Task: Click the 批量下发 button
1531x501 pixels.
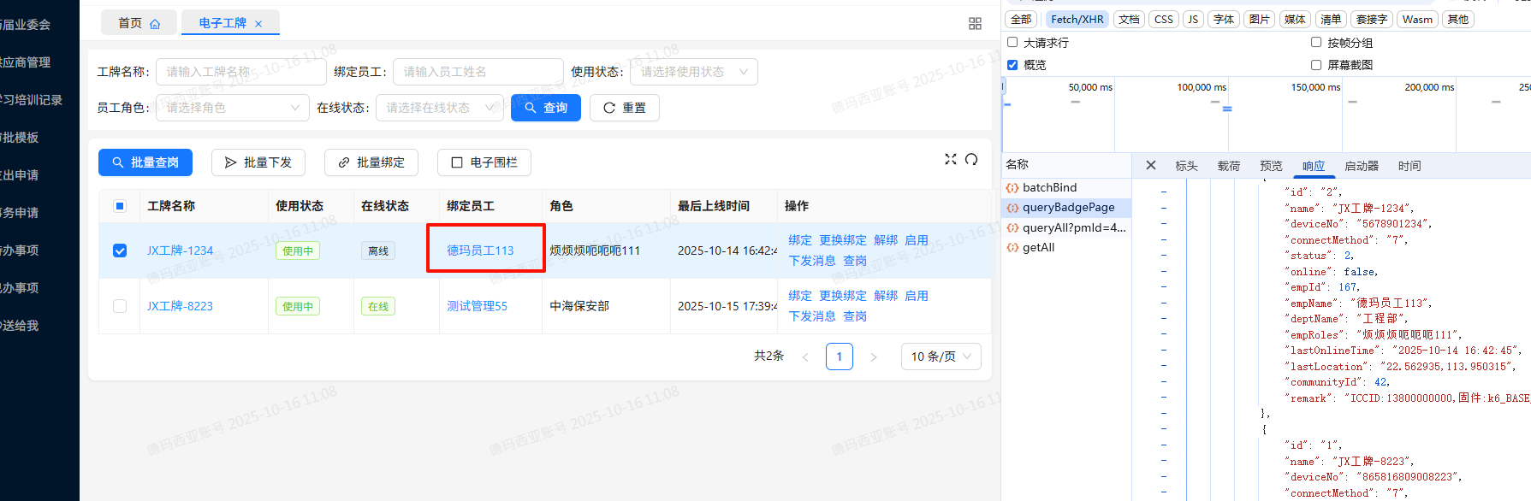Action: click(258, 162)
